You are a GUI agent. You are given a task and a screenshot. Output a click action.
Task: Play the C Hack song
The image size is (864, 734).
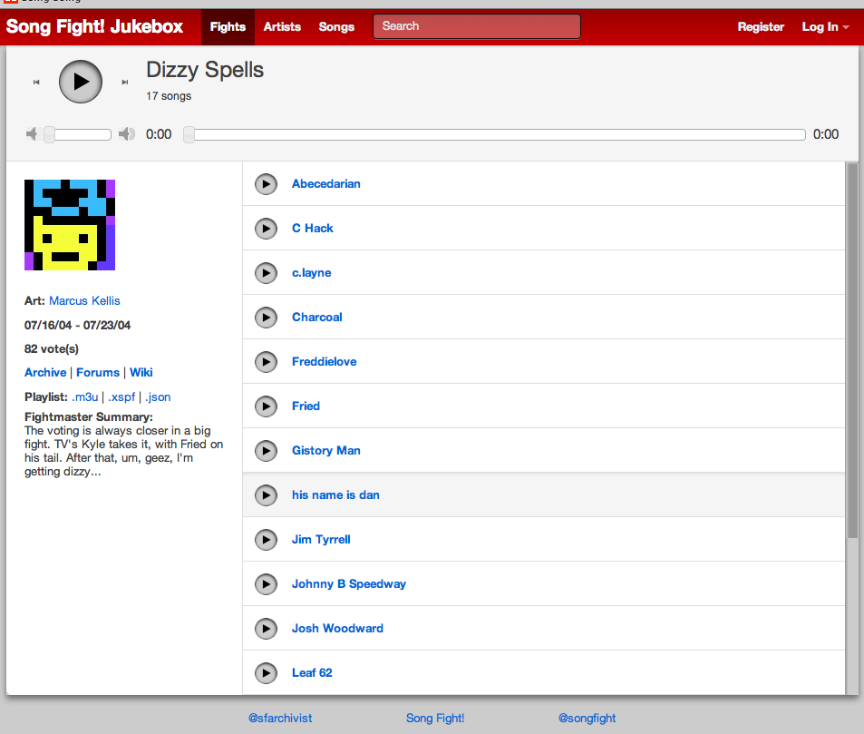click(267, 229)
